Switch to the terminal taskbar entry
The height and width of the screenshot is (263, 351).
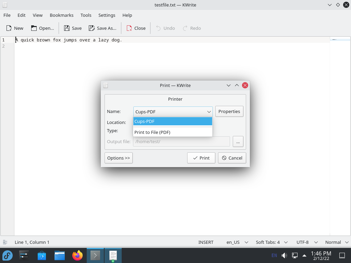[x=95, y=255]
